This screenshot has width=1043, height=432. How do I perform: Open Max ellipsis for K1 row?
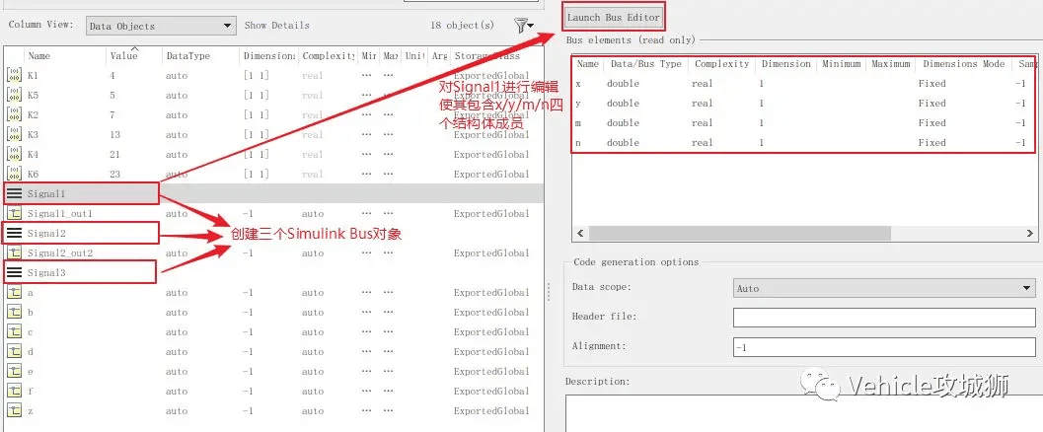389,75
